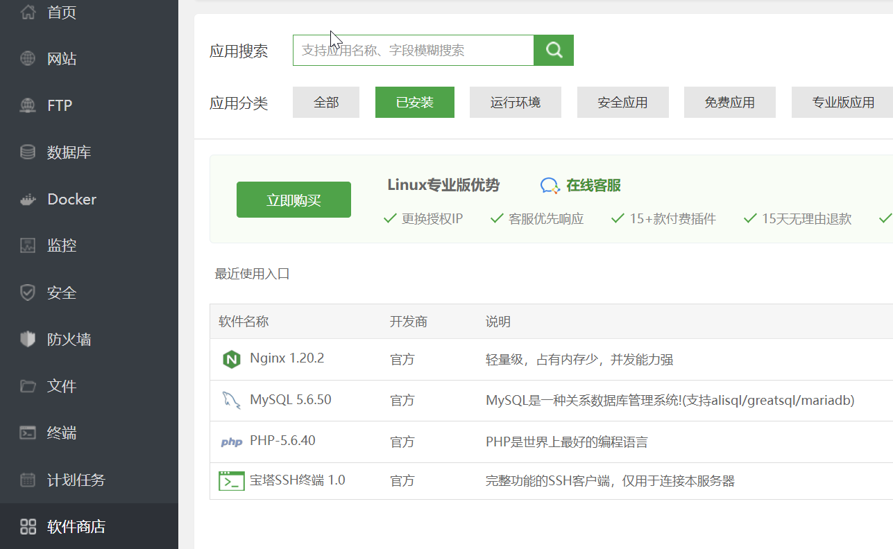Click the PHP logo icon
The image size is (893, 549).
[231, 442]
